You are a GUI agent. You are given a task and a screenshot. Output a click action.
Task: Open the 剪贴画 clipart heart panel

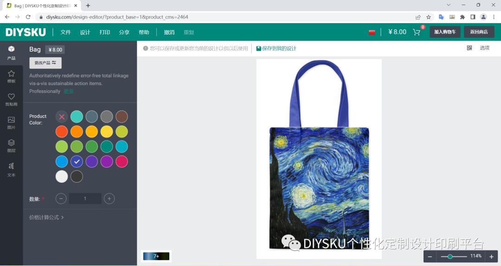tap(11, 99)
